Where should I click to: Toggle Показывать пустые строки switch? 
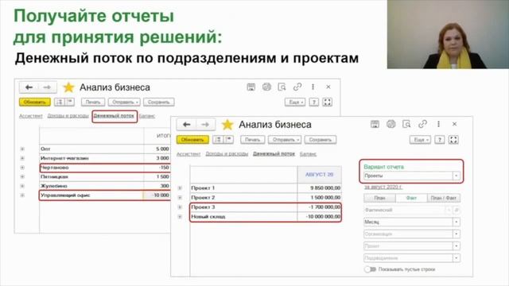(370, 269)
